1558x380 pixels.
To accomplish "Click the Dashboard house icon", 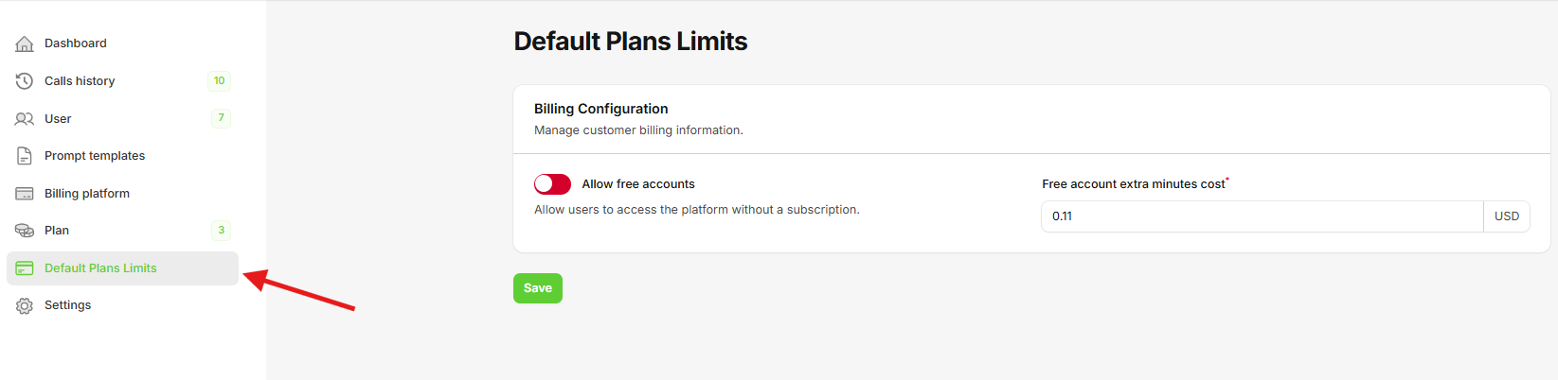I will [x=25, y=43].
